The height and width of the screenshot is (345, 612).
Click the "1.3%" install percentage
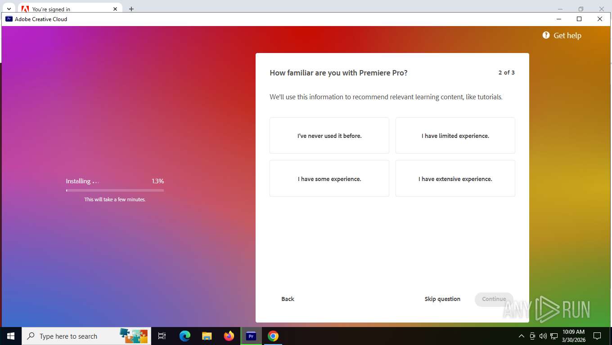pos(157,181)
